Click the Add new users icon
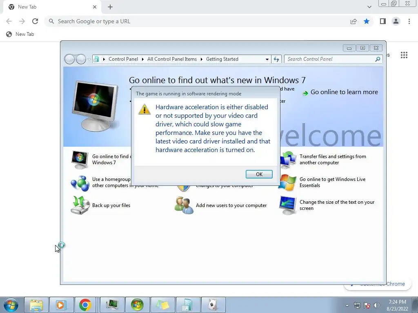 coord(184,205)
